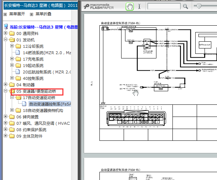Select the 01 发动机 tree item

(25, 40)
